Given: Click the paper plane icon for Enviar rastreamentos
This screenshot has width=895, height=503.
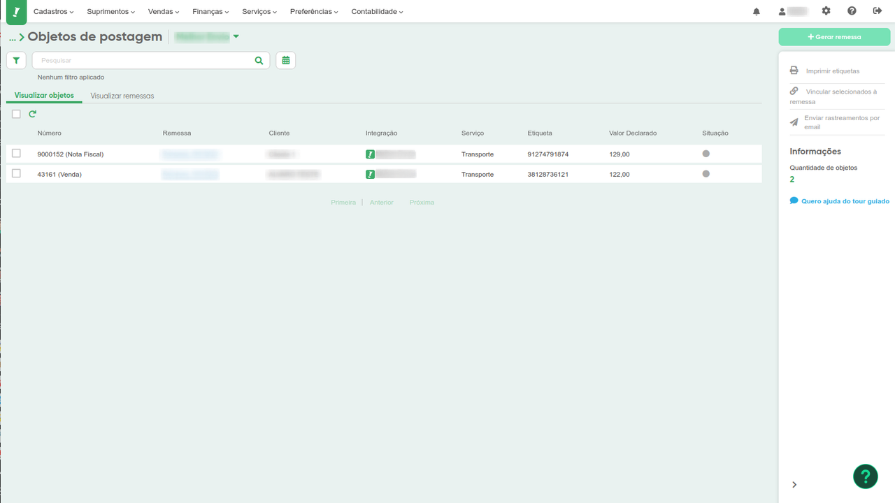Looking at the screenshot, I should (x=794, y=122).
